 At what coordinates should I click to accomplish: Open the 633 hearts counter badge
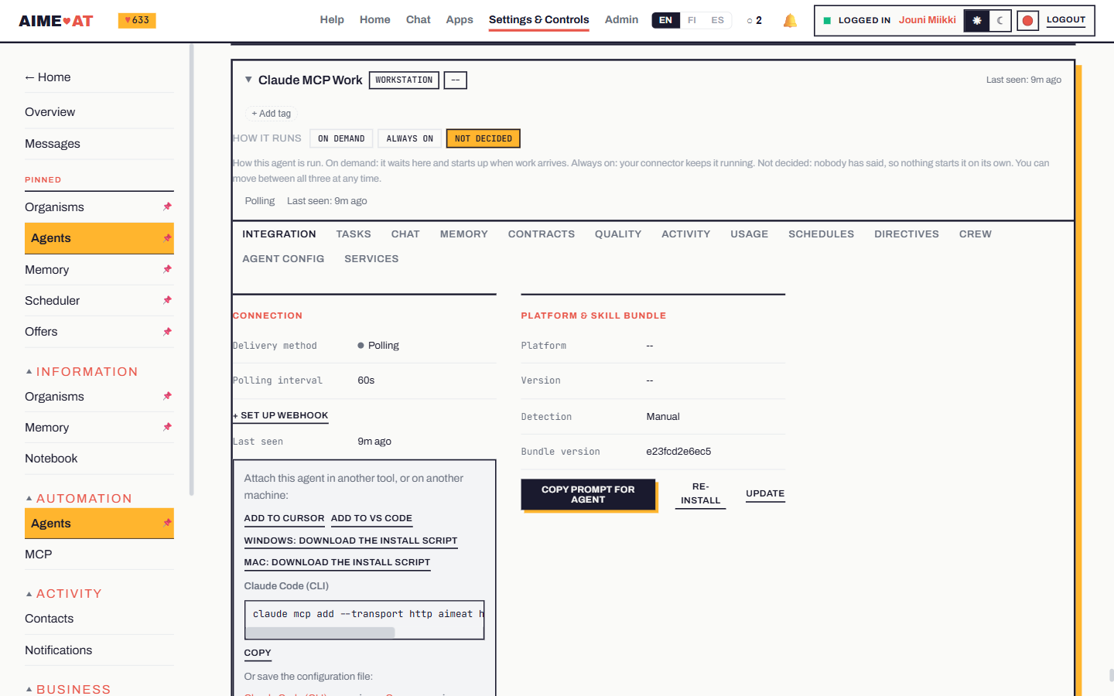pyautogui.click(x=137, y=20)
